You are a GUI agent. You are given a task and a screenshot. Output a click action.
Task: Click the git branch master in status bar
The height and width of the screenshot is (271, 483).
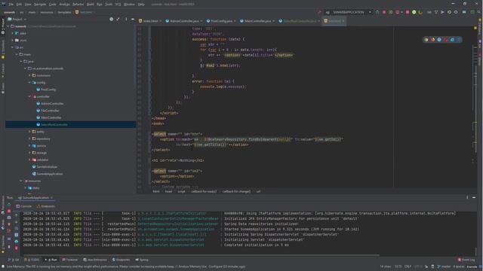444,266
